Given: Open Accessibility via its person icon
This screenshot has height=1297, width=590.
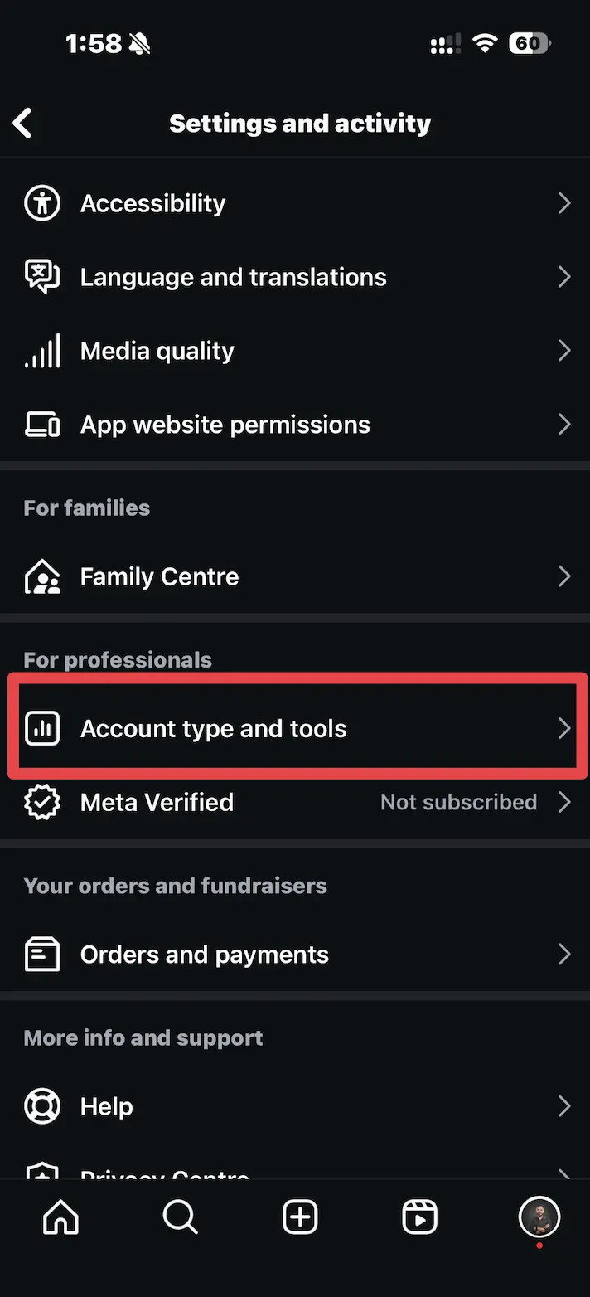Looking at the screenshot, I should (42, 203).
